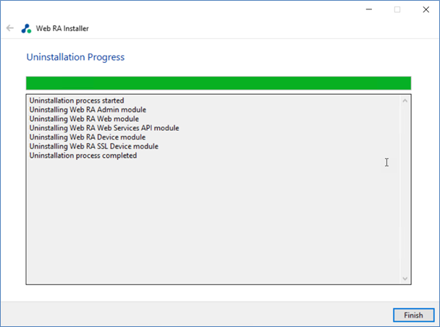This screenshot has width=440, height=327.
Task: Go back with the arrow icon
Action: click(x=10, y=28)
